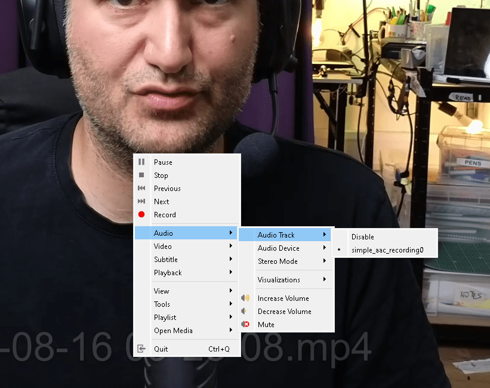Expand arrow next to View
The height and width of the screenshot is (388, 490).
(230, 291)
